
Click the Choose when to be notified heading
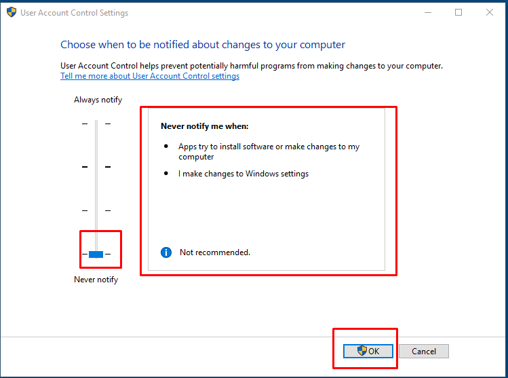coord(203,45)
